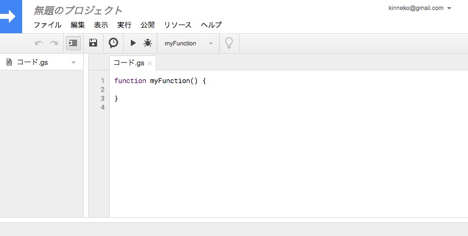Save the project with the floppy disk icon
This screenshot has height=236, width=468.
[x=93, y=43]
